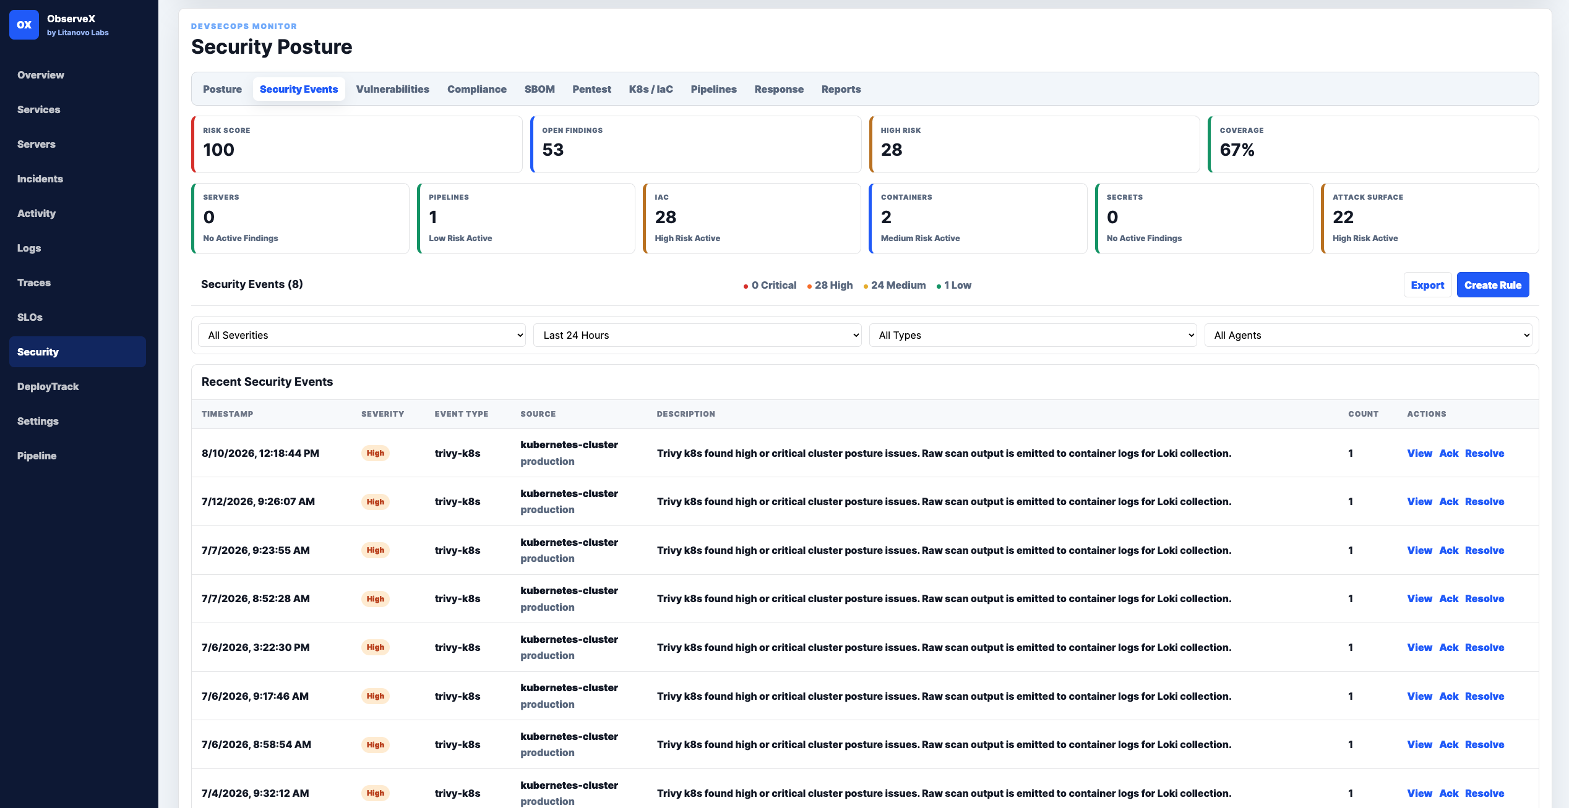Open Settings in the sidebar
The height and width of the screenshot is (808, 1569).
click(77, 421)
